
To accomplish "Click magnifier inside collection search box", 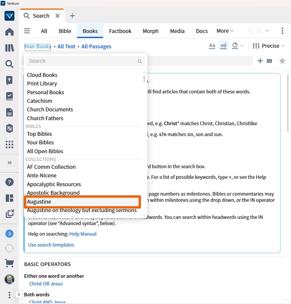I will [x=139, y=61].
